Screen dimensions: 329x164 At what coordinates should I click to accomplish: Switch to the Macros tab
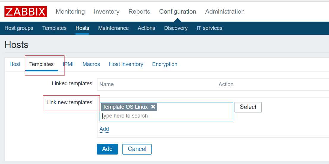91,64
